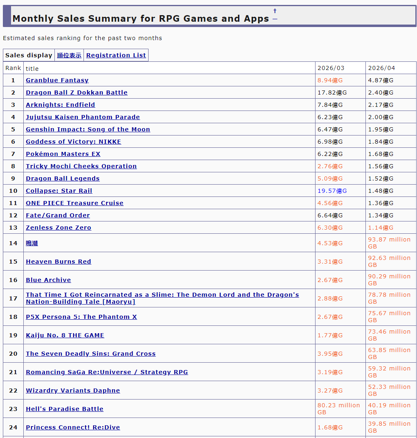The width and height of the screenshot is (417, 438).
Task: Open the Dragon Ball Legends link
Action: [x=63, y=178]
